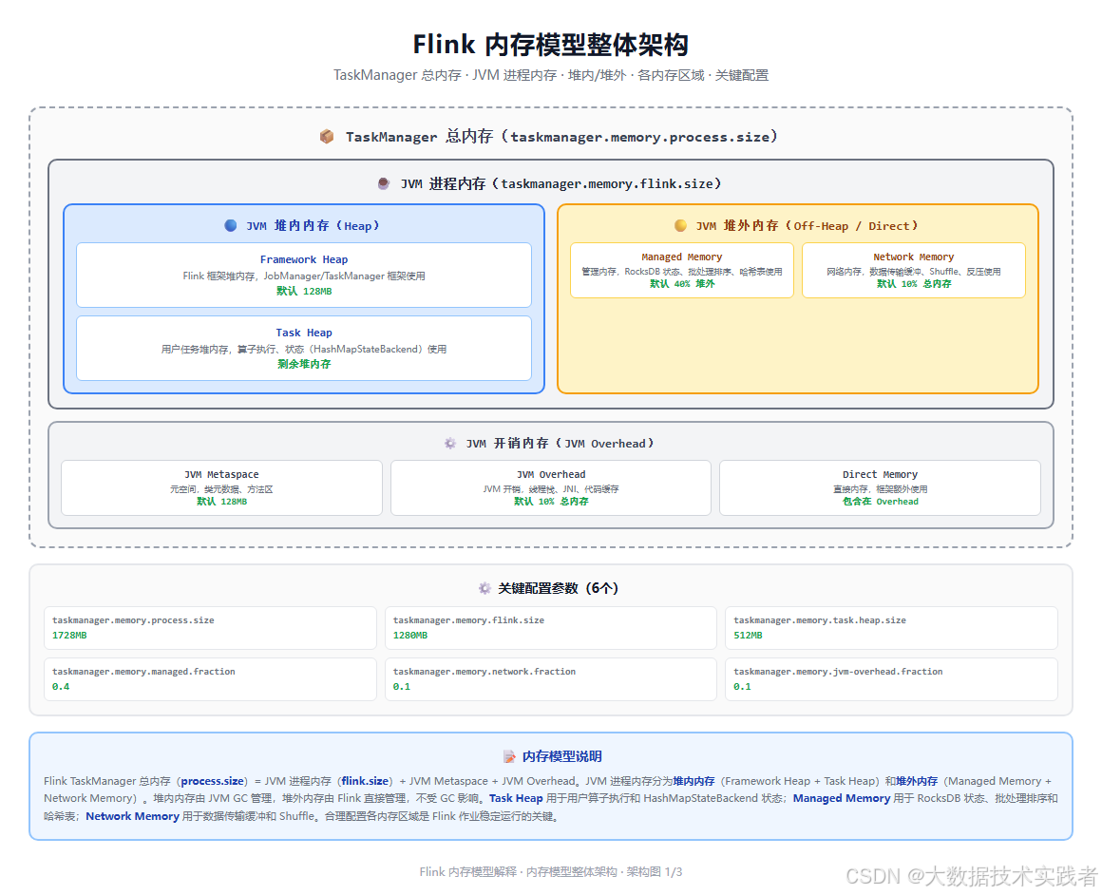Click the gear icon beside JVM 开销内存
Viewport: 1102px width, 895px height.
[x=450, y=444]
